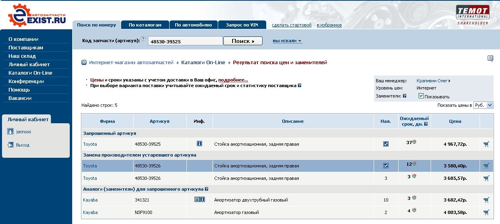Open the price currency Руб. dropdown

tap(483, 105)
